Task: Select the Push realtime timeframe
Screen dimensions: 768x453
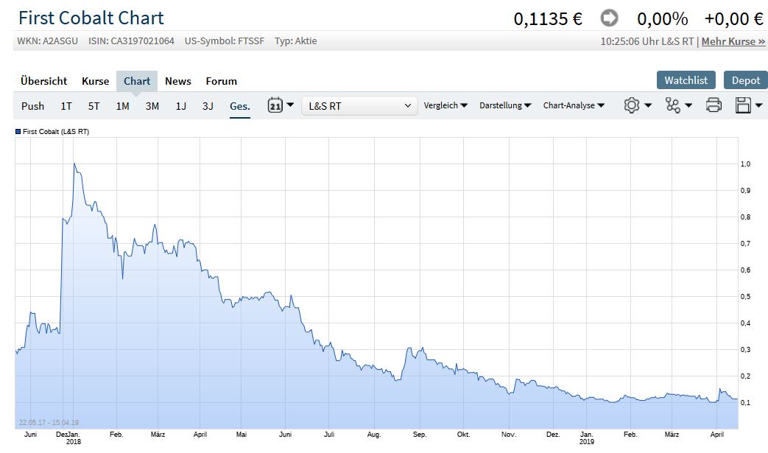Action: (33, 106)
